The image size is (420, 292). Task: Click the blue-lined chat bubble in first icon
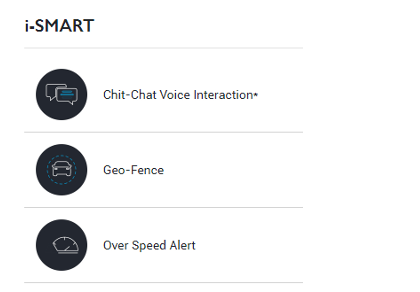coord(66,96)
